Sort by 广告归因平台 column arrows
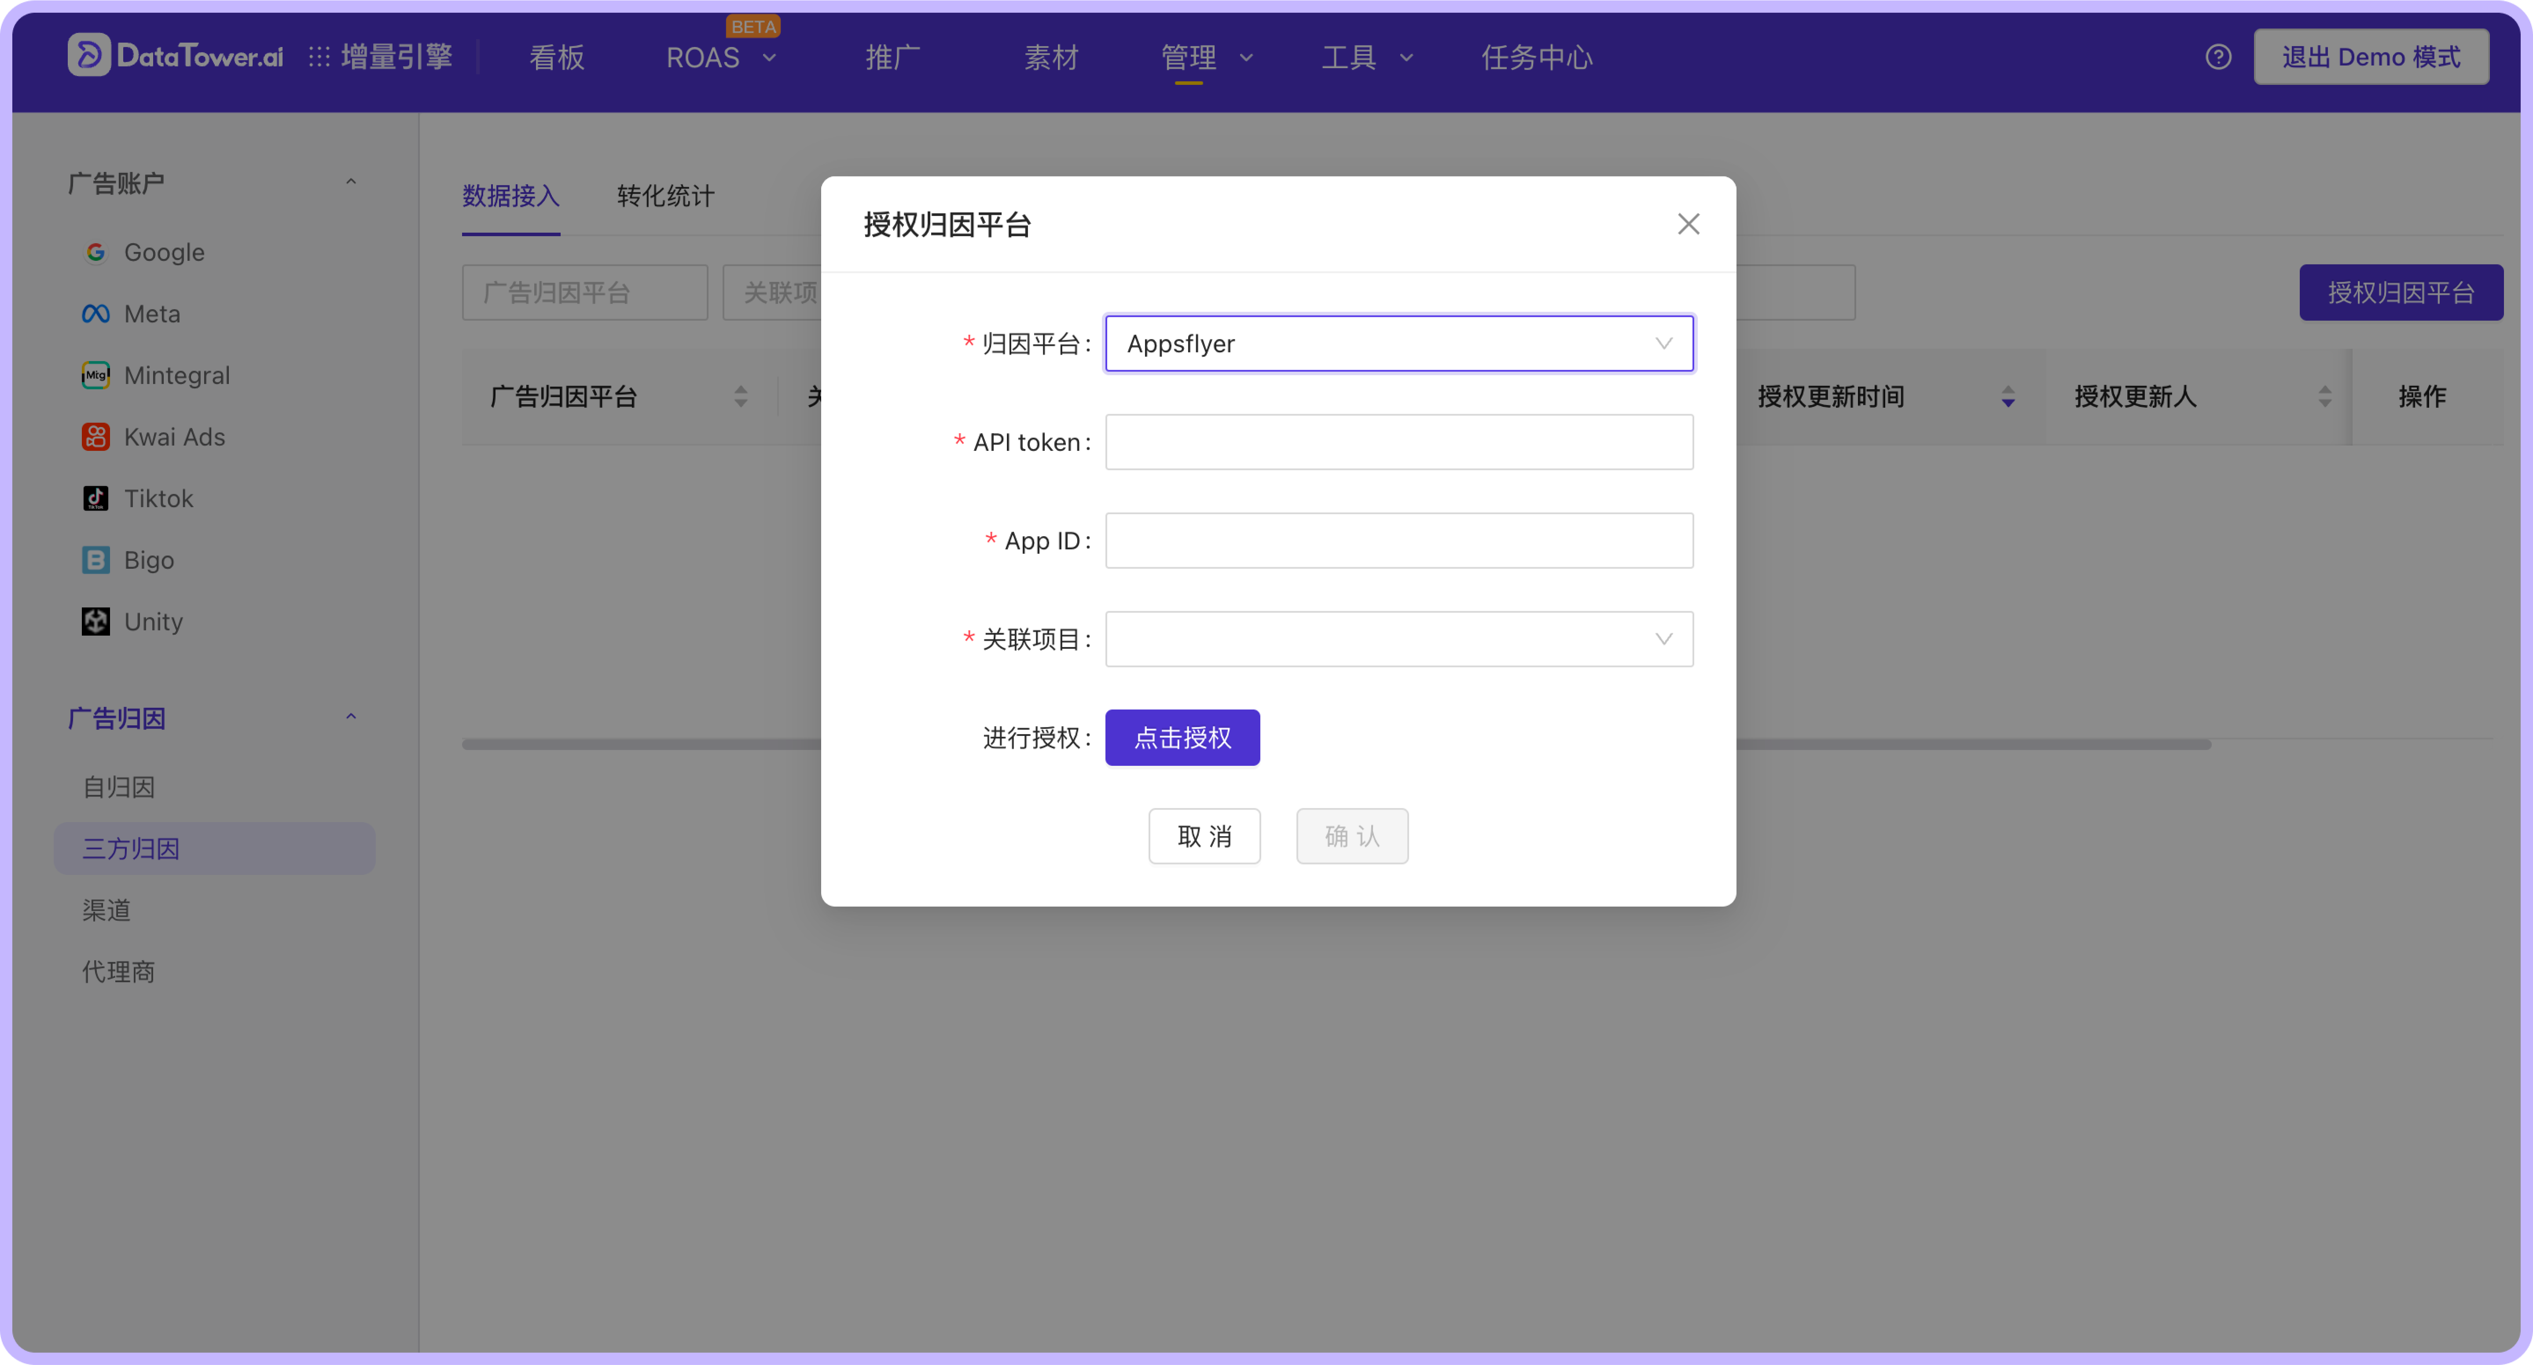2533x1365 pixels. point(741,397)
